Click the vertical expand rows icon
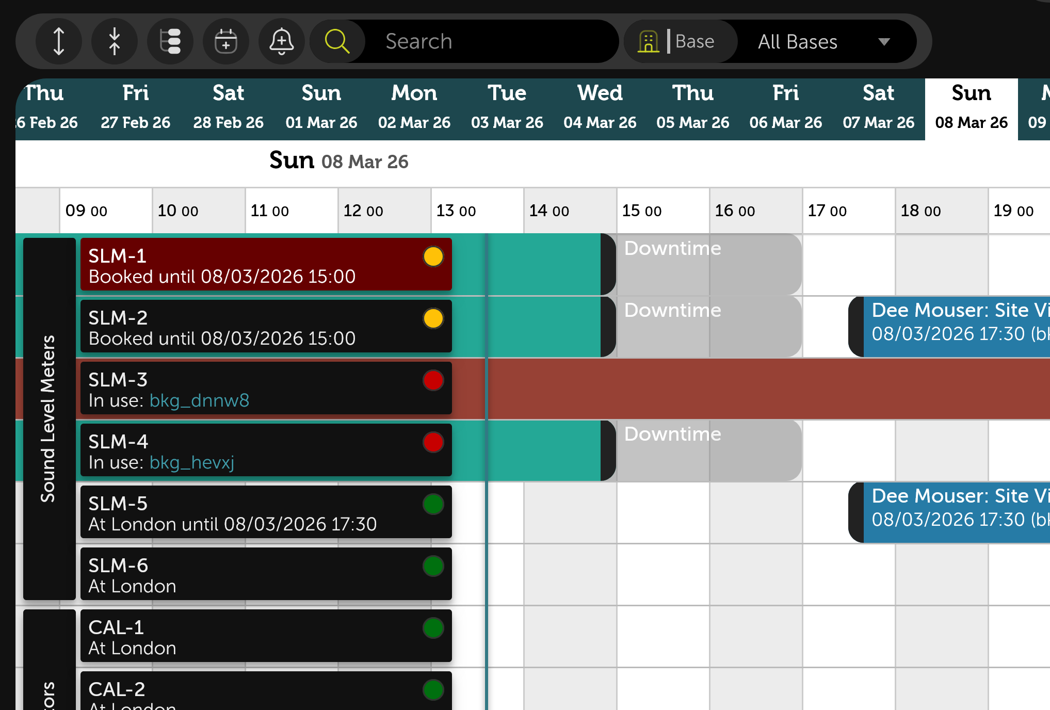This screenshot has width=1050, height=710. pyautogui.click(x=59, y=41)
